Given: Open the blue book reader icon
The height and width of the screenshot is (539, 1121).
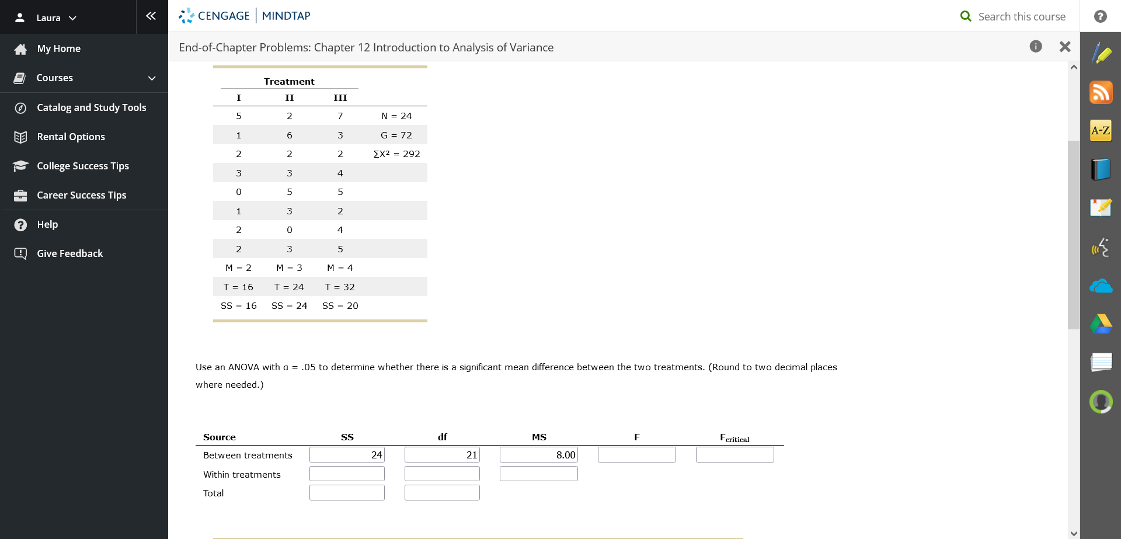Looking at the screenshot, I should pos(1101,169).
